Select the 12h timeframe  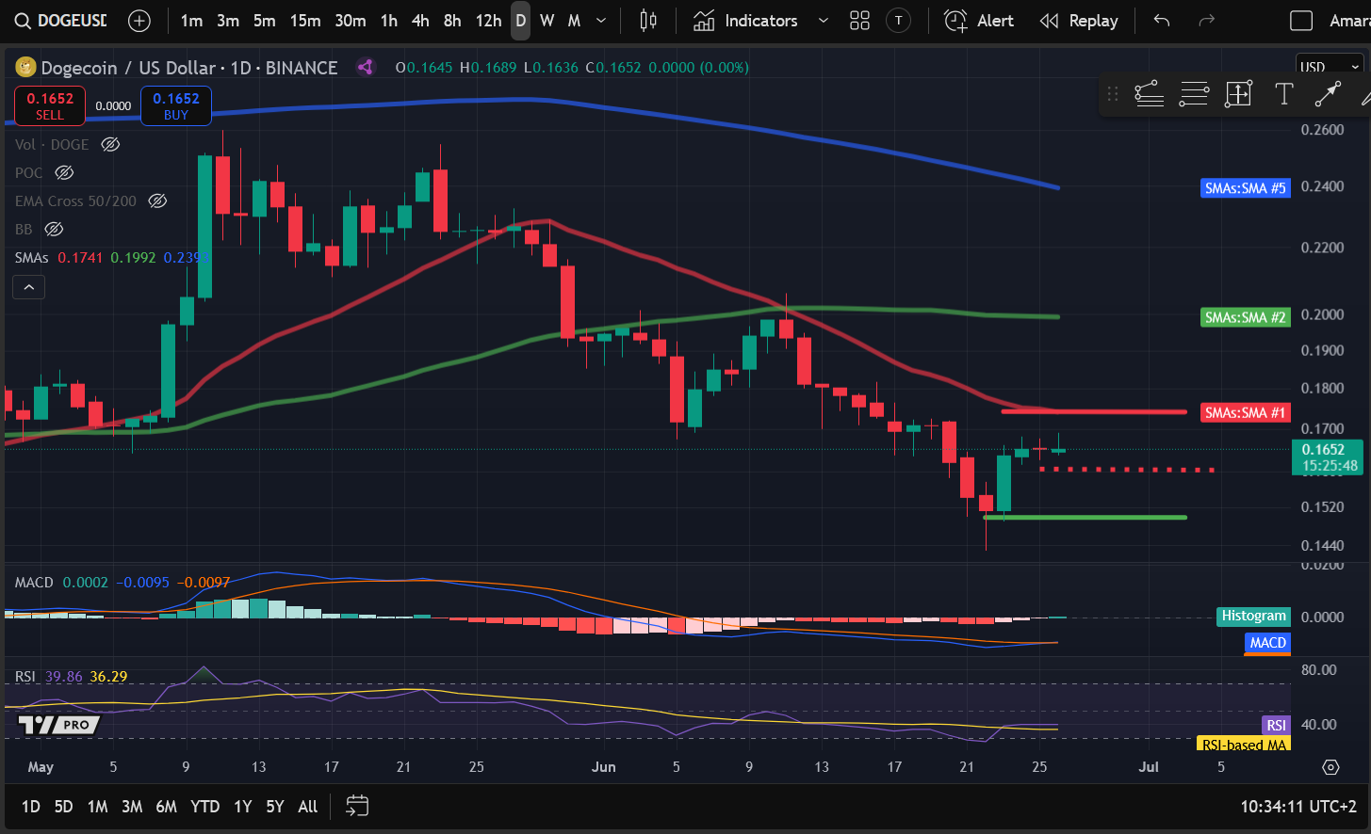(x=488, y=21)
